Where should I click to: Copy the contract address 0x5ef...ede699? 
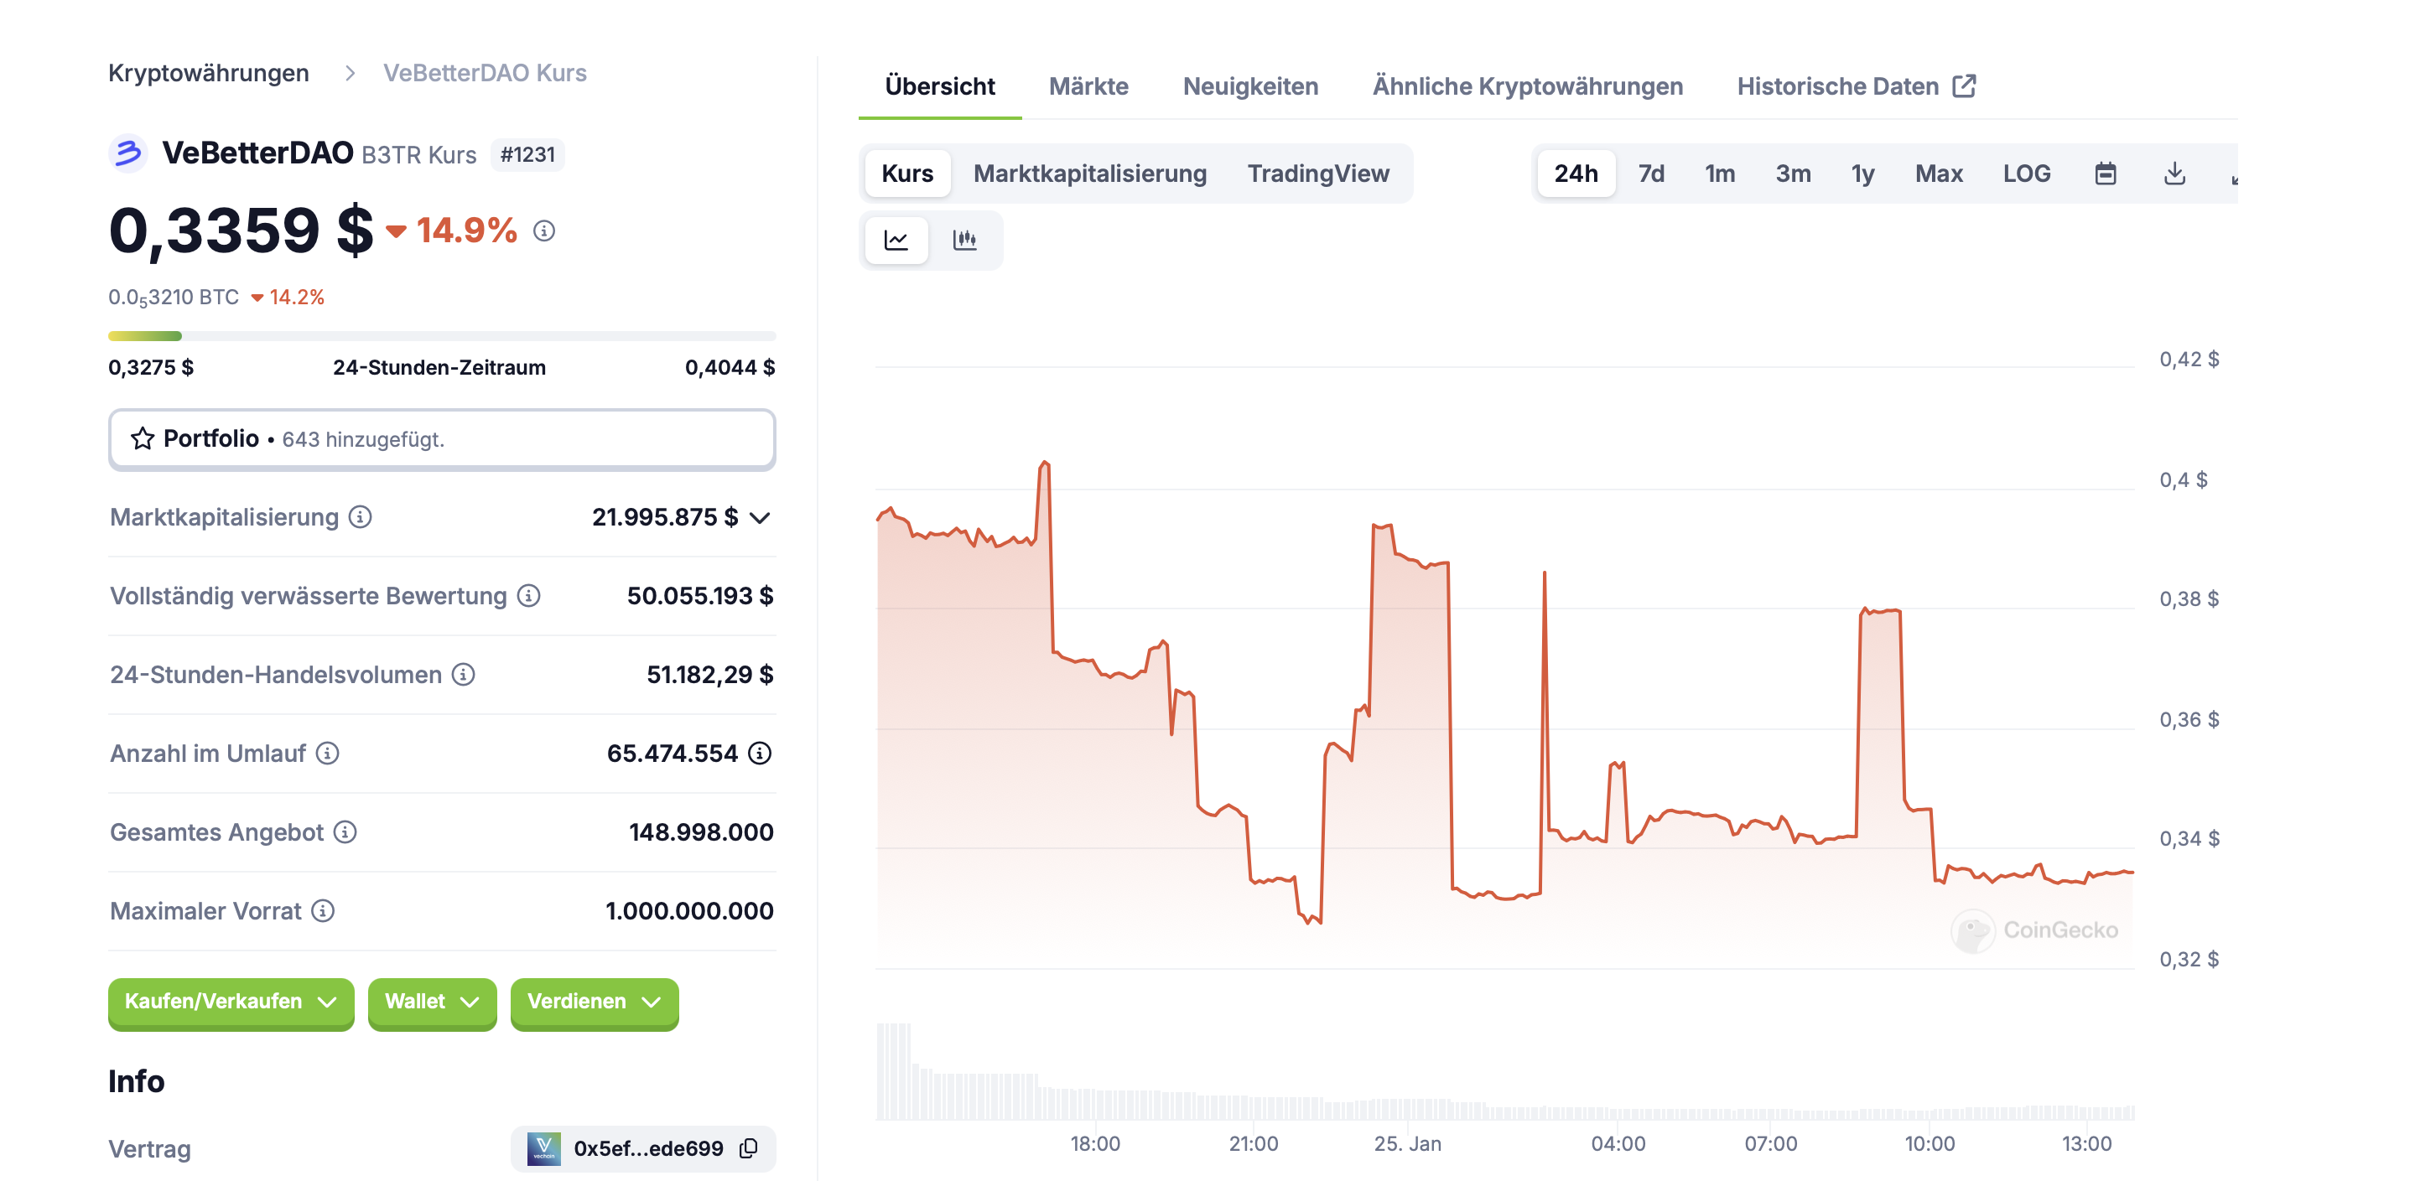[x=749, y=1148]
